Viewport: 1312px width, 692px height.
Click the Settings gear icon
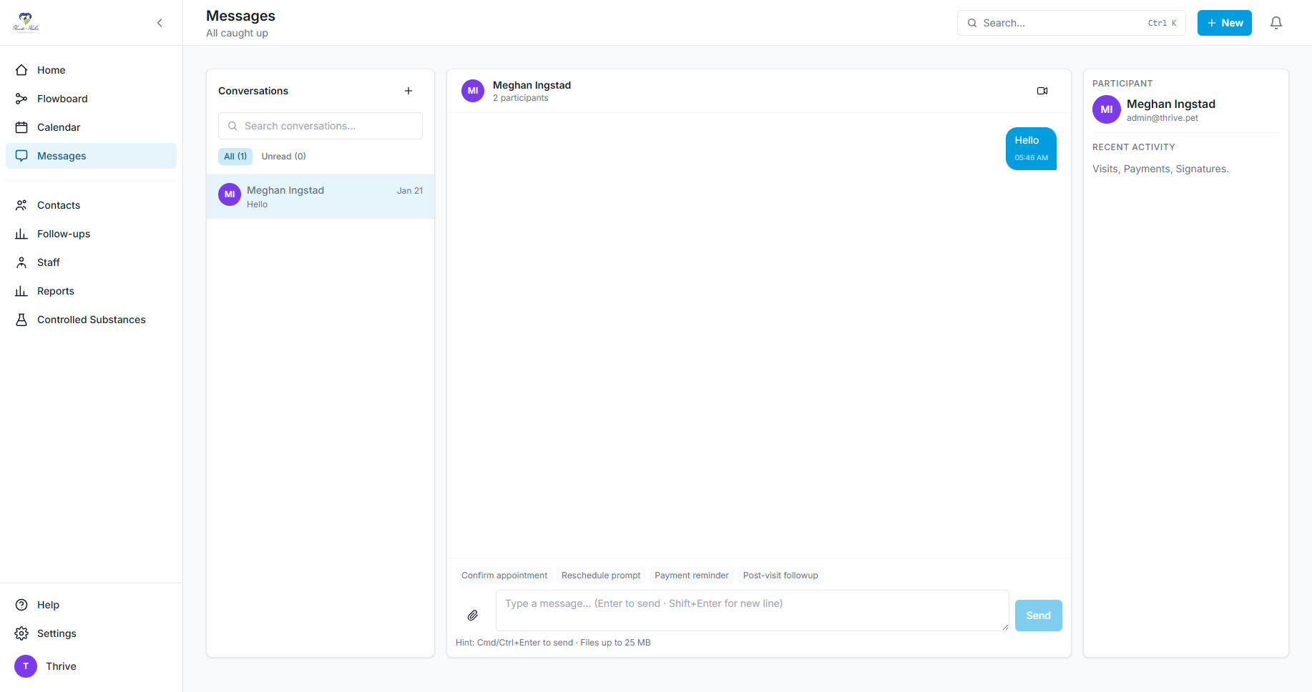(x=21, y=633)
